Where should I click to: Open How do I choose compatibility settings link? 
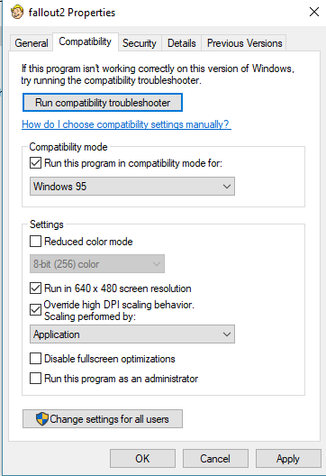(126, 124)
